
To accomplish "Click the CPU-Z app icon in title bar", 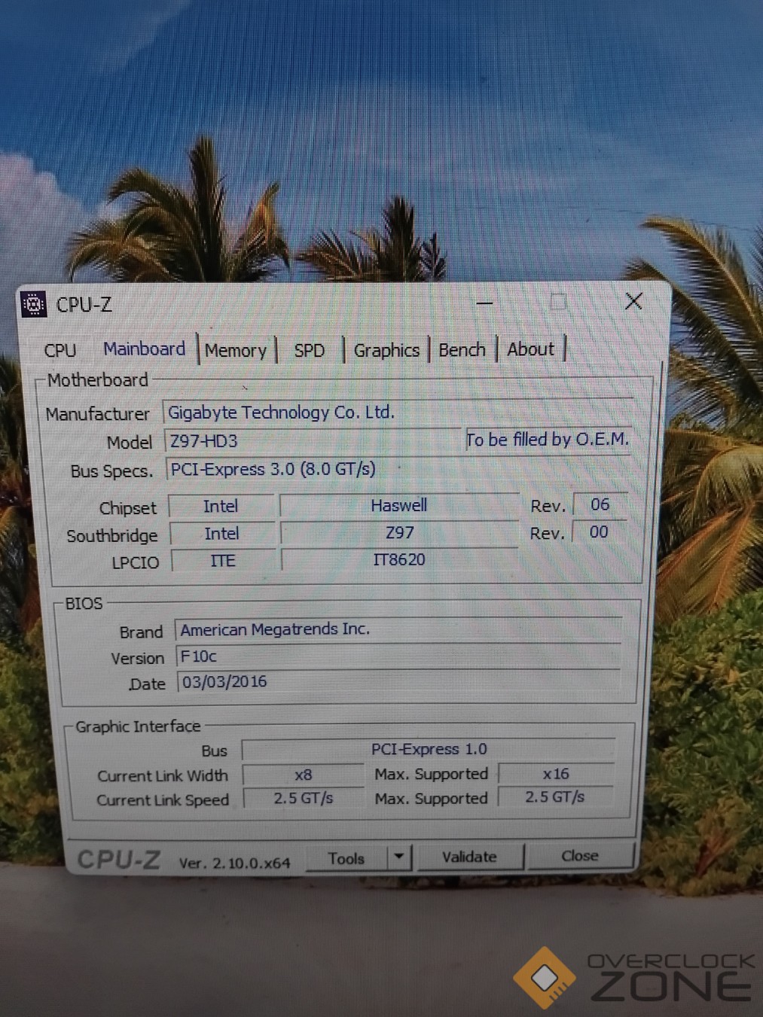I will (34, 304).
